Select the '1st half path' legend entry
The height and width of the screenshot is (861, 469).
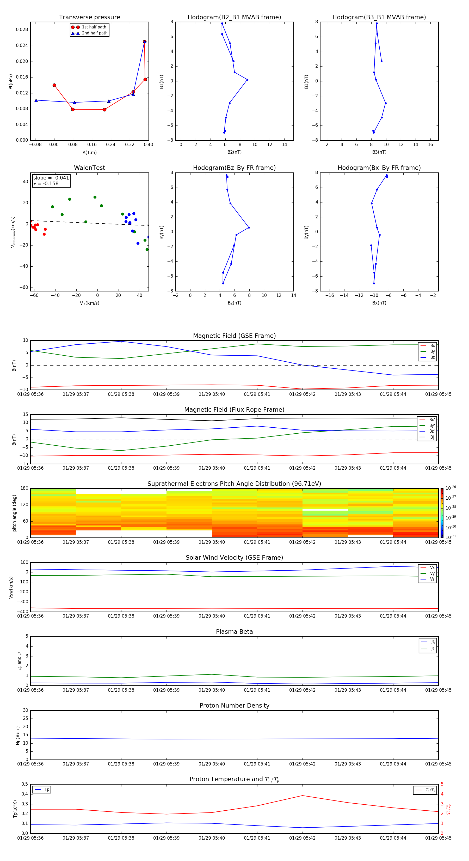coord(89,27)
